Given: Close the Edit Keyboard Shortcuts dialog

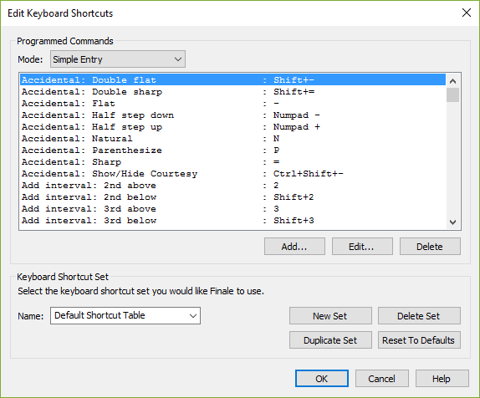Looking at the screenshot, I should click(x=467, y=13).
